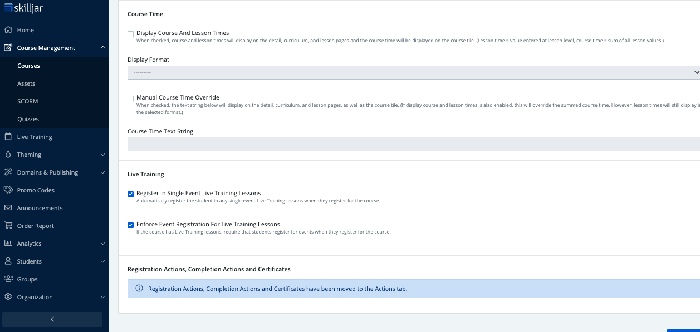700x332 pixels.
Task: Click the Theming droplet icon
Action: (8, 155)
